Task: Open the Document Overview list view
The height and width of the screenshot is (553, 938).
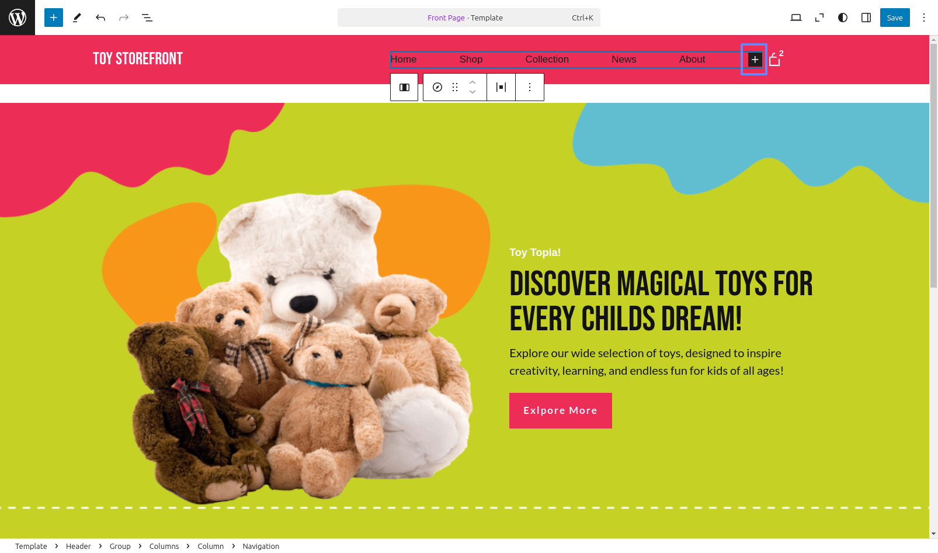Action: point(147,18)
